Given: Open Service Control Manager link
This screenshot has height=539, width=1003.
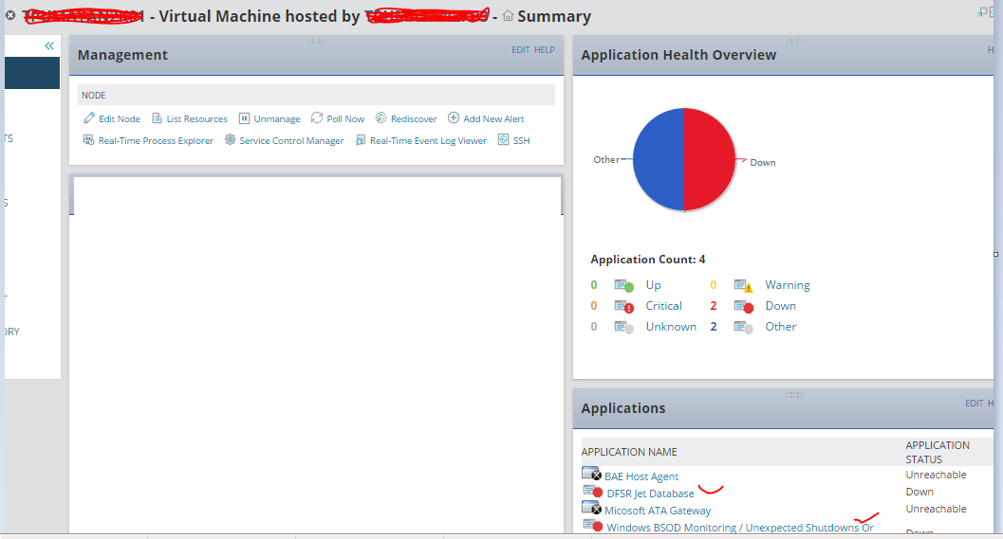Looking at the screenshot, I should click(x=291, y=140).
